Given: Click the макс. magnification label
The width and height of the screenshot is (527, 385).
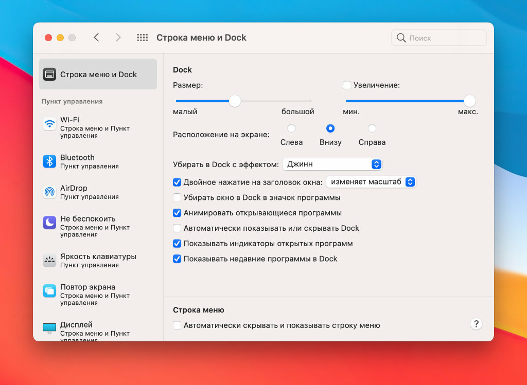Looking at the screenshot, I should [x=468, y=112].
